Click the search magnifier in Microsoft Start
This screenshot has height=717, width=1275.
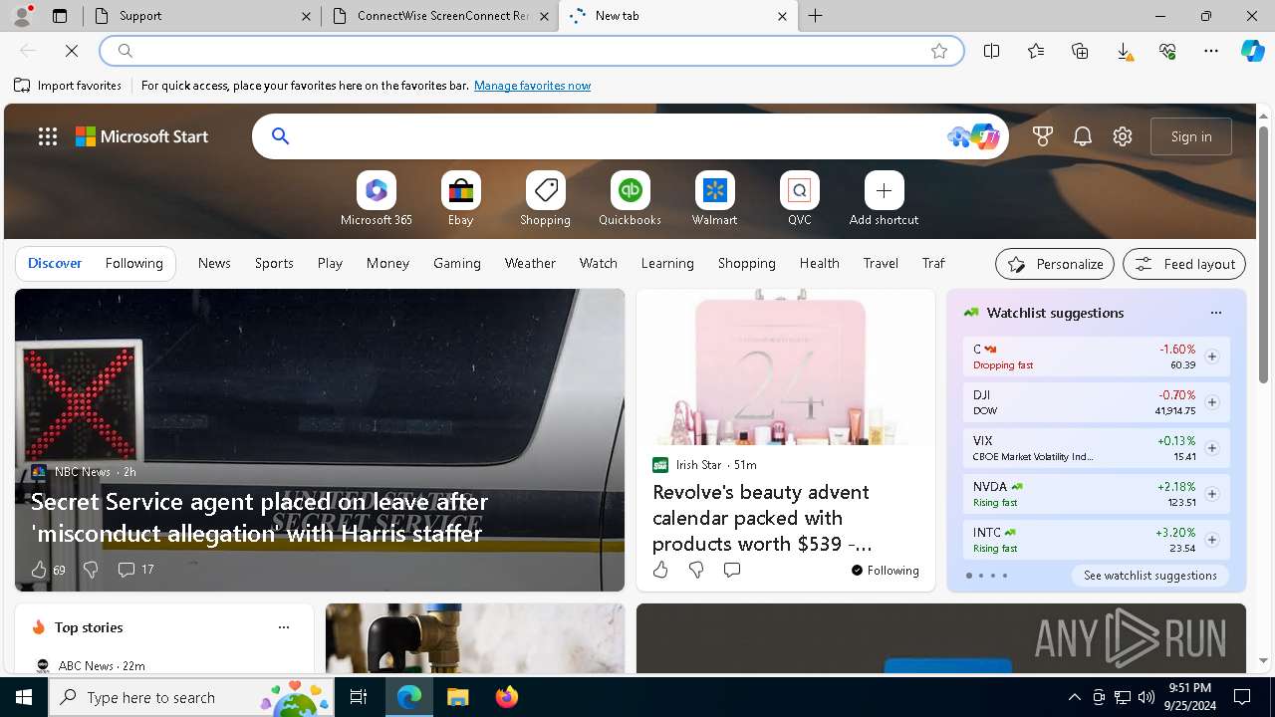(280, 136)
